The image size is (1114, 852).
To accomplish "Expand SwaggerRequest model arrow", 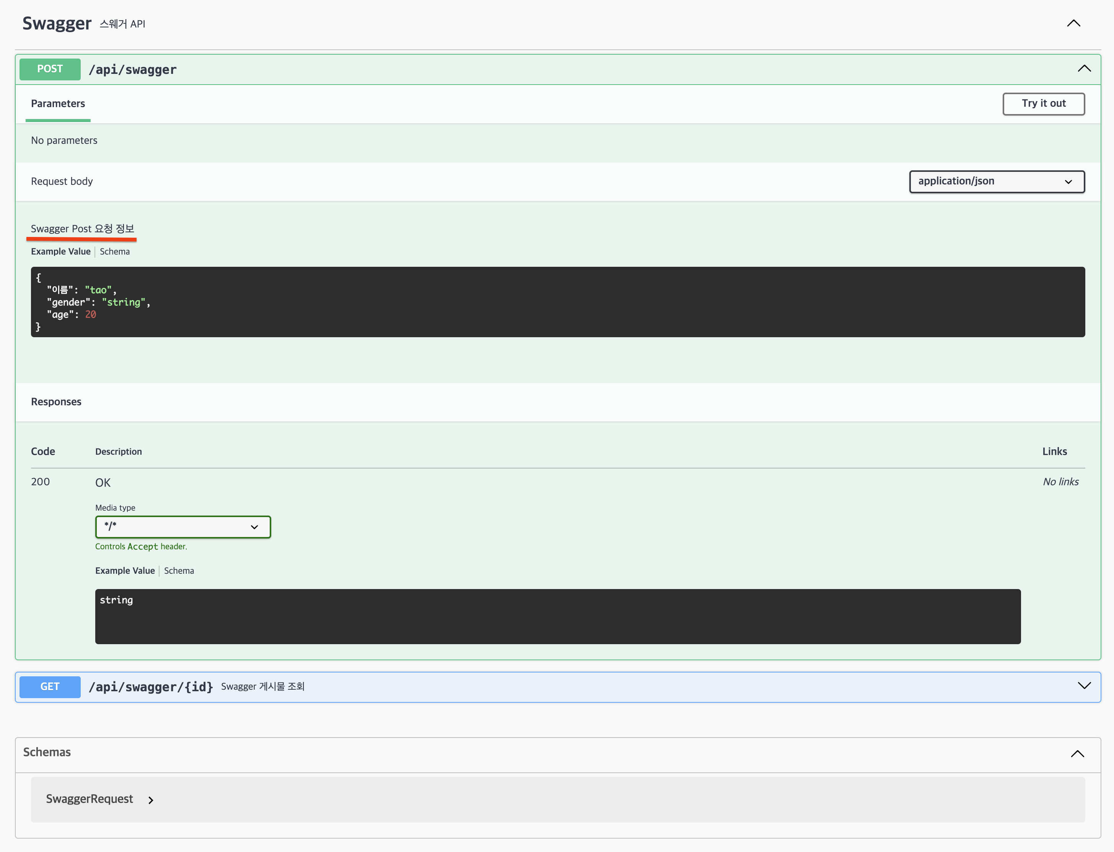I will tap(150, 800).
